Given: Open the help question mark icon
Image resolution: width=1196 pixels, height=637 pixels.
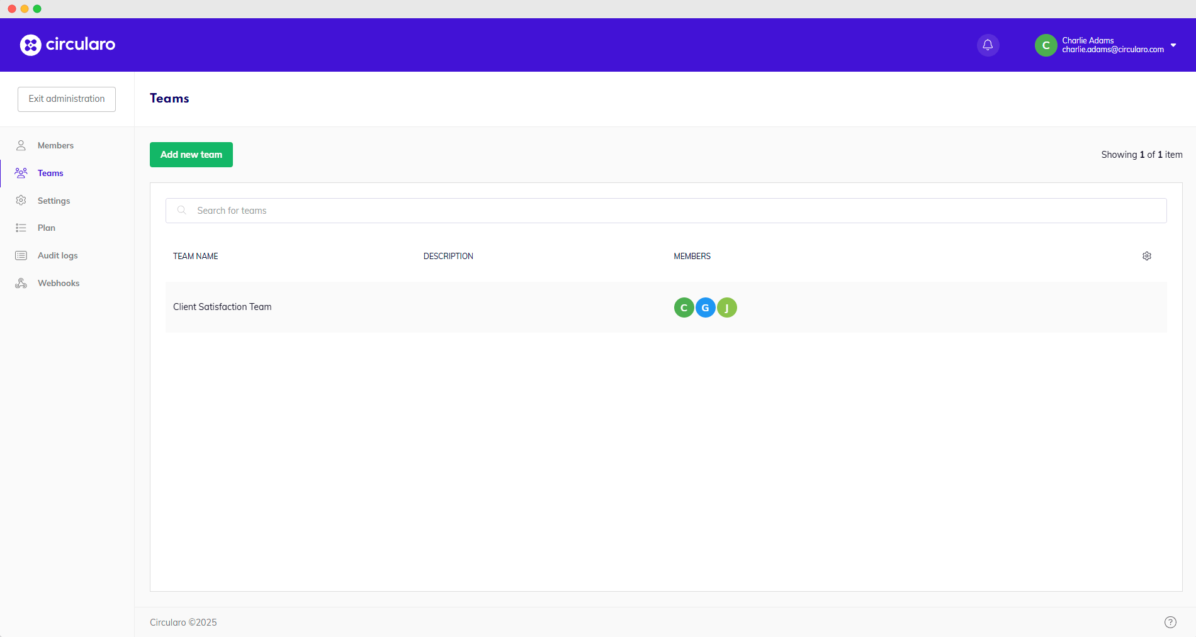Looking at the screenshot, I should tap(1170, 622).
